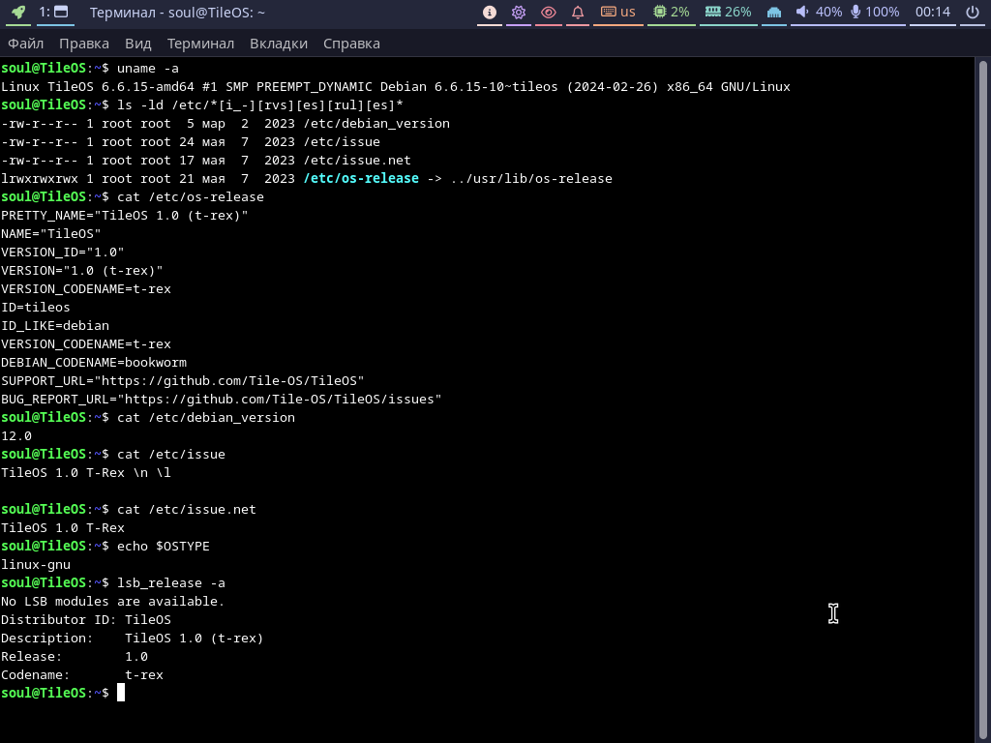Open notifications via the bell icon
This screenshot has height=743, width=991.
[x=578, y=12]
